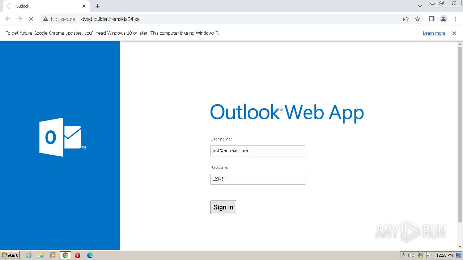Dismiss the Chrome update notification

[x=454, y=33]
